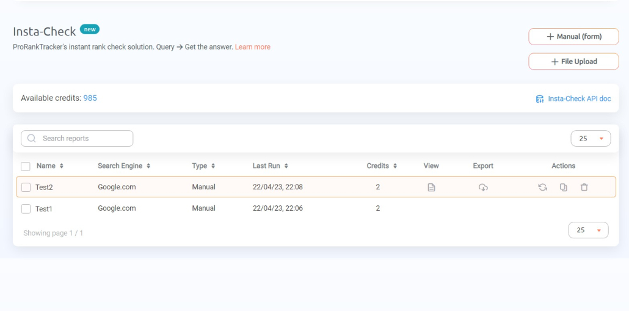Delete Test2 report with the trash icon
Image resolution: width=629 pixels, height=311 pixels.
point(584,187)
